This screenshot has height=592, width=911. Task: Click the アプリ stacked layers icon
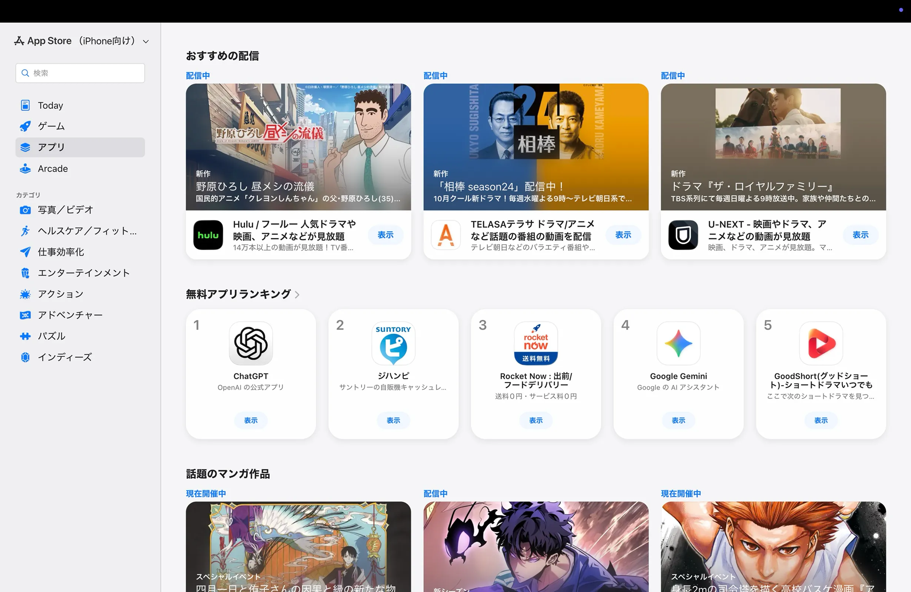click(25, 147)
